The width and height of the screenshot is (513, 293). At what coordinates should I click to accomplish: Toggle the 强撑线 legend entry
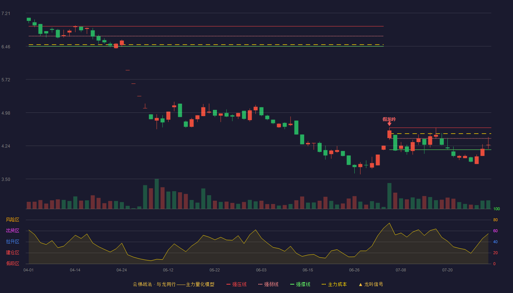300,284
